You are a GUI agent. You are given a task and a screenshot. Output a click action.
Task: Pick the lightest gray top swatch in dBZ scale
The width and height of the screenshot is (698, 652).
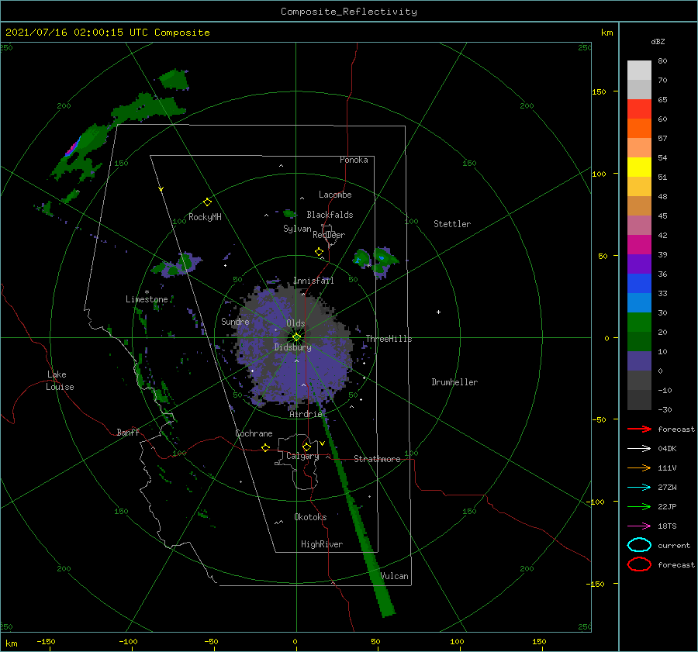tap(639, 71)
